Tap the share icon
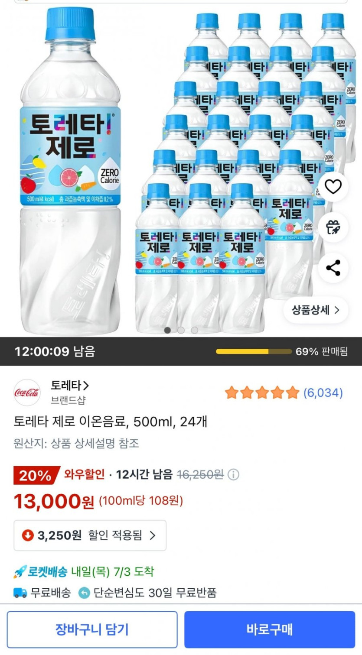362x655 pixels. (333, 268)
